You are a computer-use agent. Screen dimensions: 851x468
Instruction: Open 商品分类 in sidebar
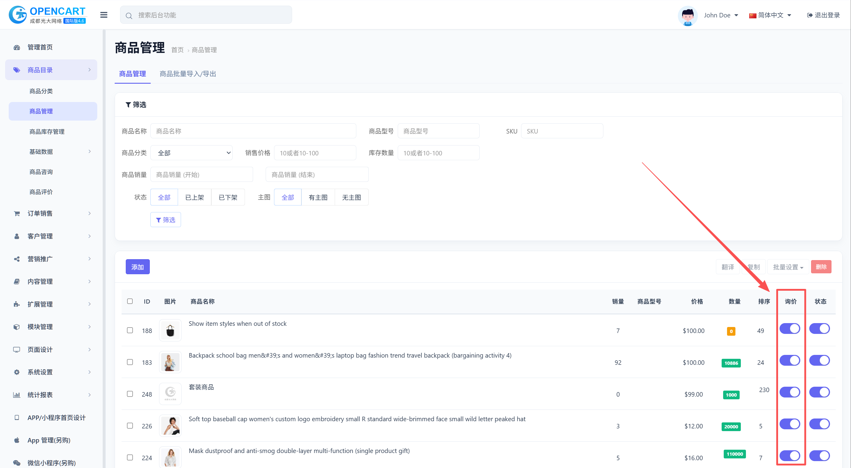(x=41, y=91)
